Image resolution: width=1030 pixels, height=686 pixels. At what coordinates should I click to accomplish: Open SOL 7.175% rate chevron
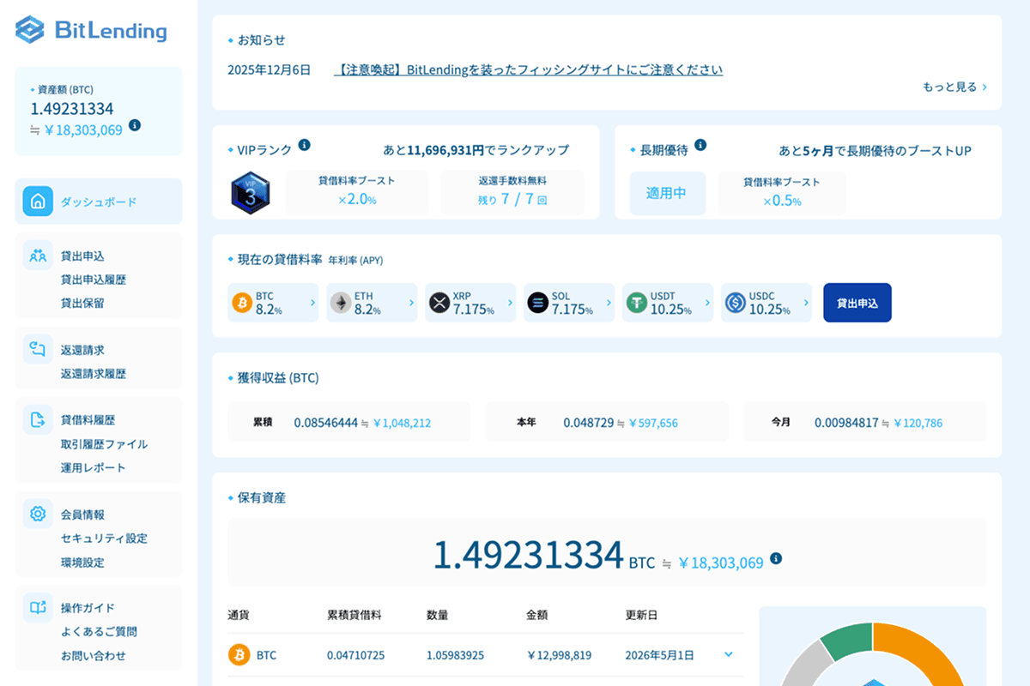click(609, 303)
